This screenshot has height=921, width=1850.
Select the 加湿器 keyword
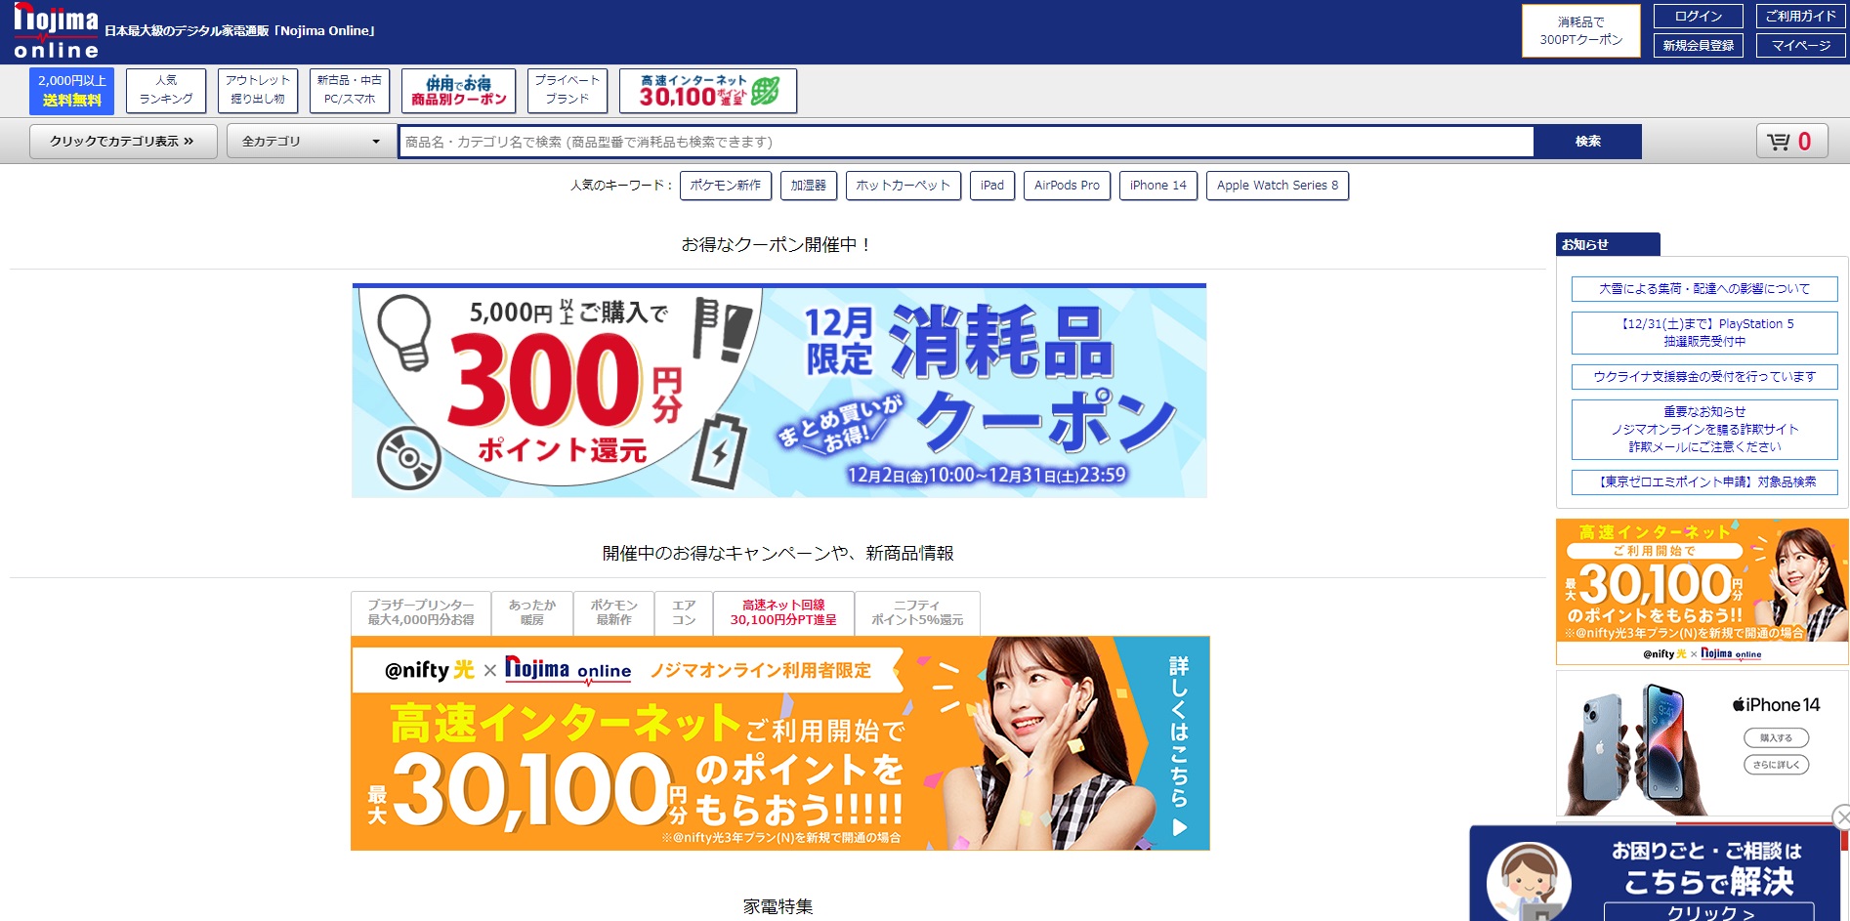809,186
